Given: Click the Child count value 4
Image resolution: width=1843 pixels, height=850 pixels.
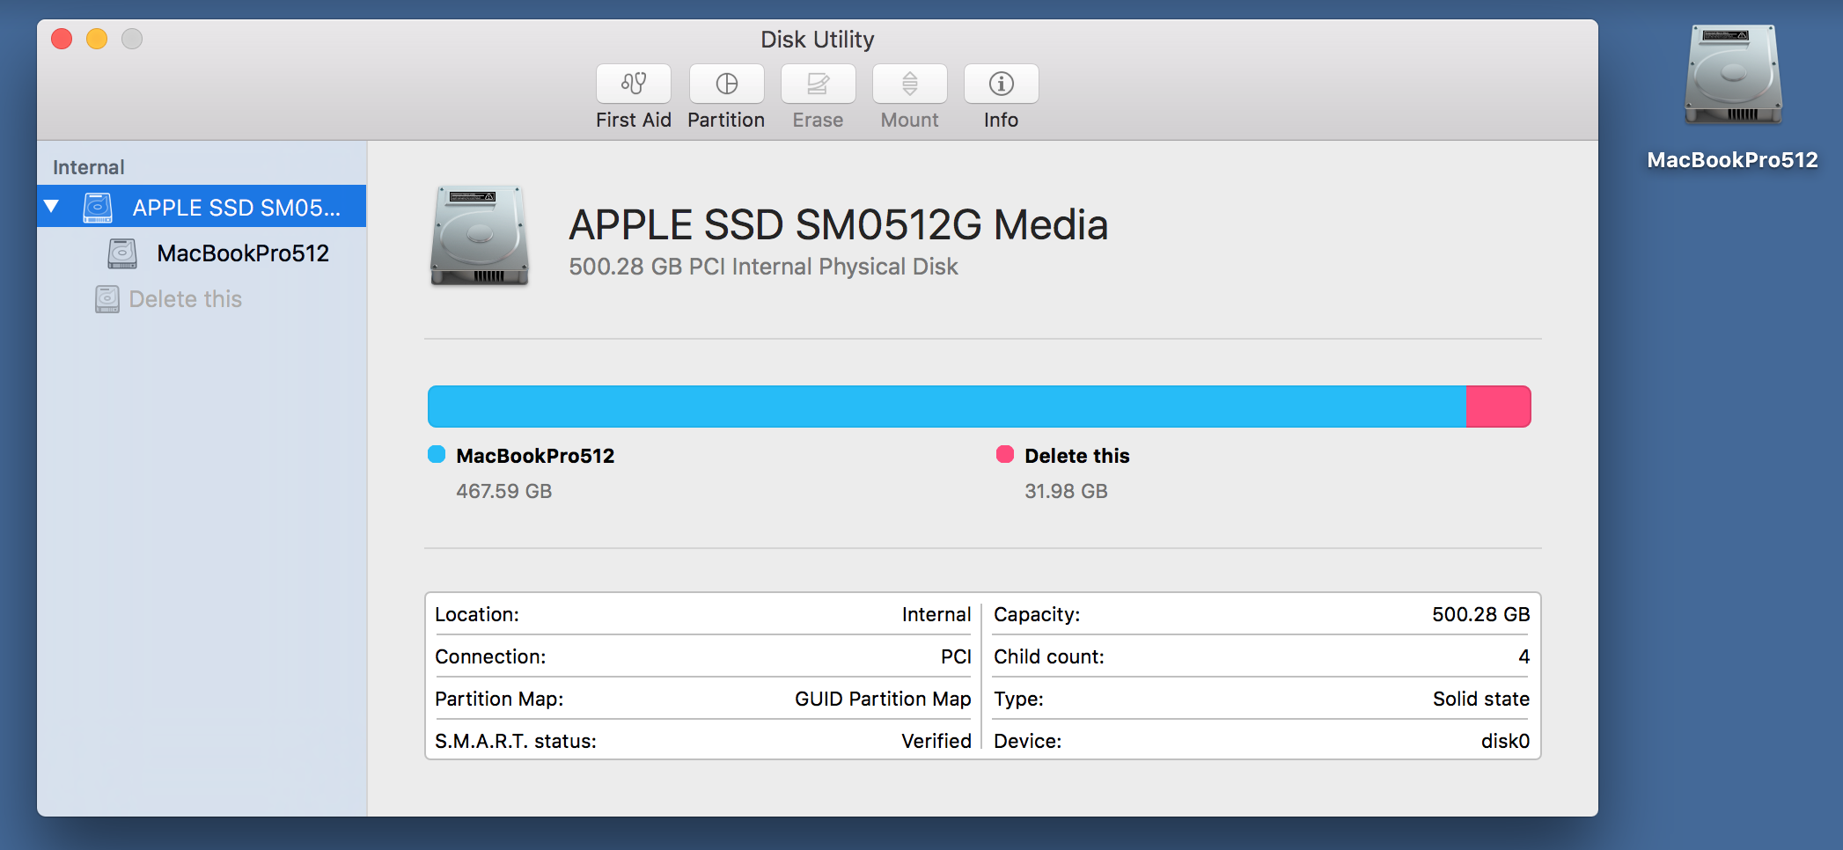Looking at the screenshot, I should click(1524, 656).
